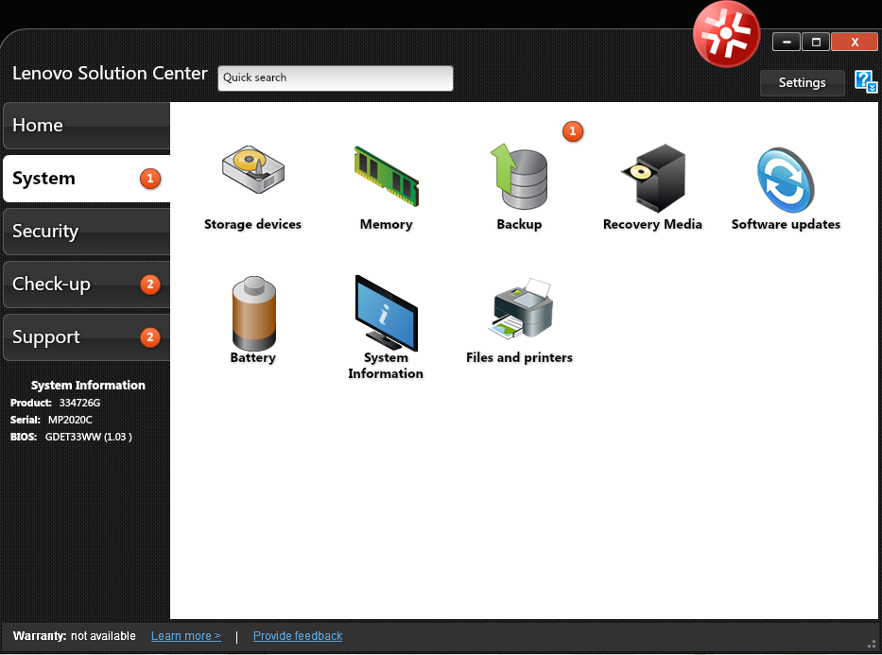Switch to the Security tab
Viewport: 882px width, 655px height.
pyautogui.click(x=87, y=231)
